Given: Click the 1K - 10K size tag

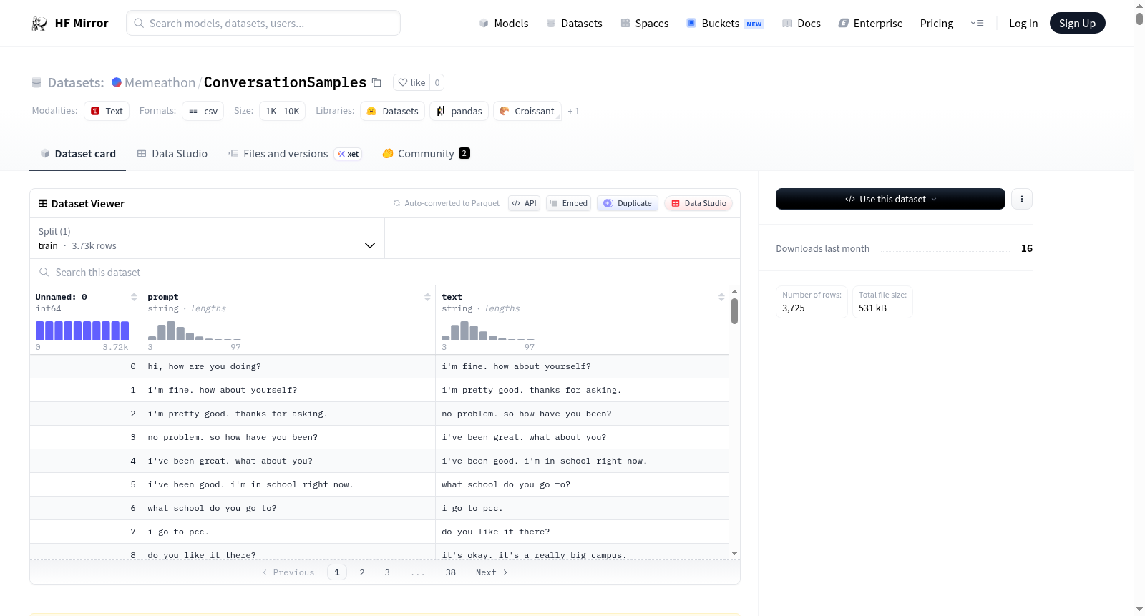Looking at the screenshot, I should [283, 111].
